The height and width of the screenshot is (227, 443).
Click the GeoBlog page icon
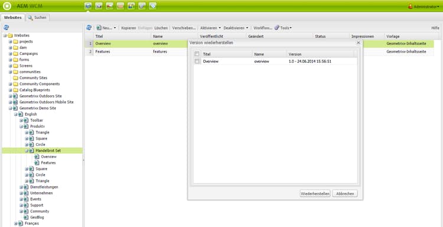click(26, 218)
